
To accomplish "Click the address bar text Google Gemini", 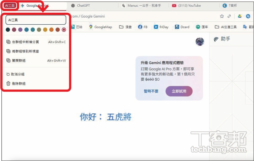I will (x=93, y=16).
